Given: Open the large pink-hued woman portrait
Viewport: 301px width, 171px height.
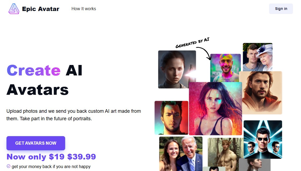Looking at the screenshot, I should pyautogui.click(x=215, y=108).
